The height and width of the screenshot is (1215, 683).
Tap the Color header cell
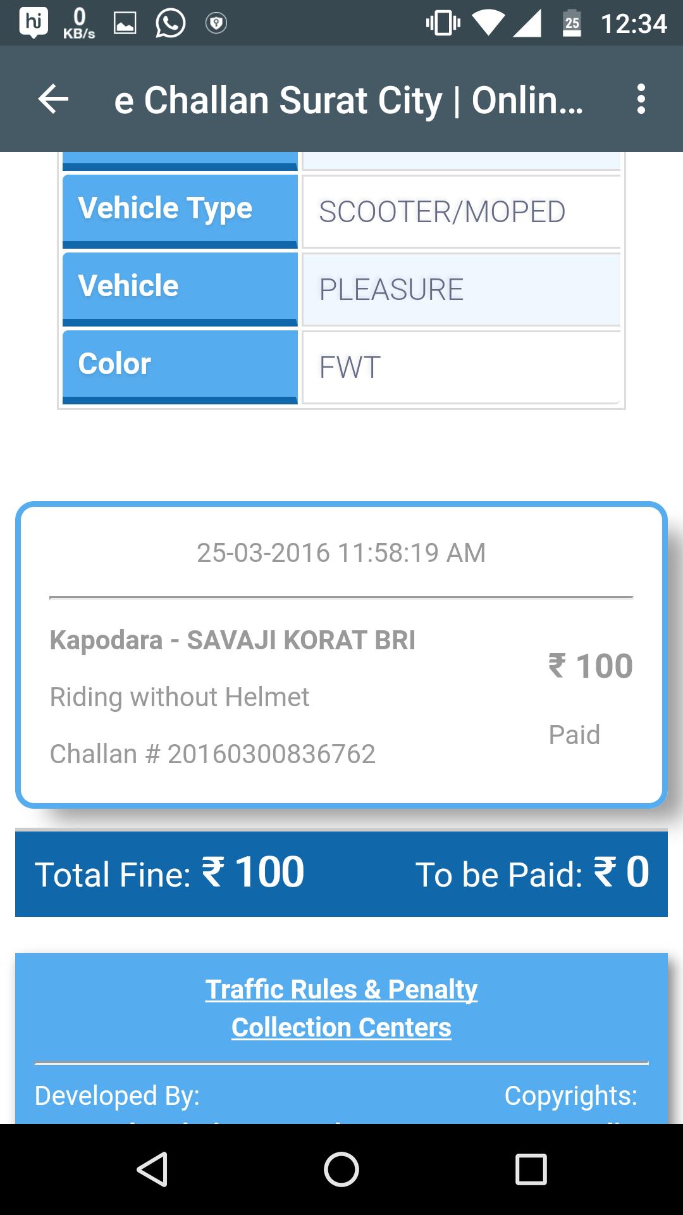[x=180, y=364]
